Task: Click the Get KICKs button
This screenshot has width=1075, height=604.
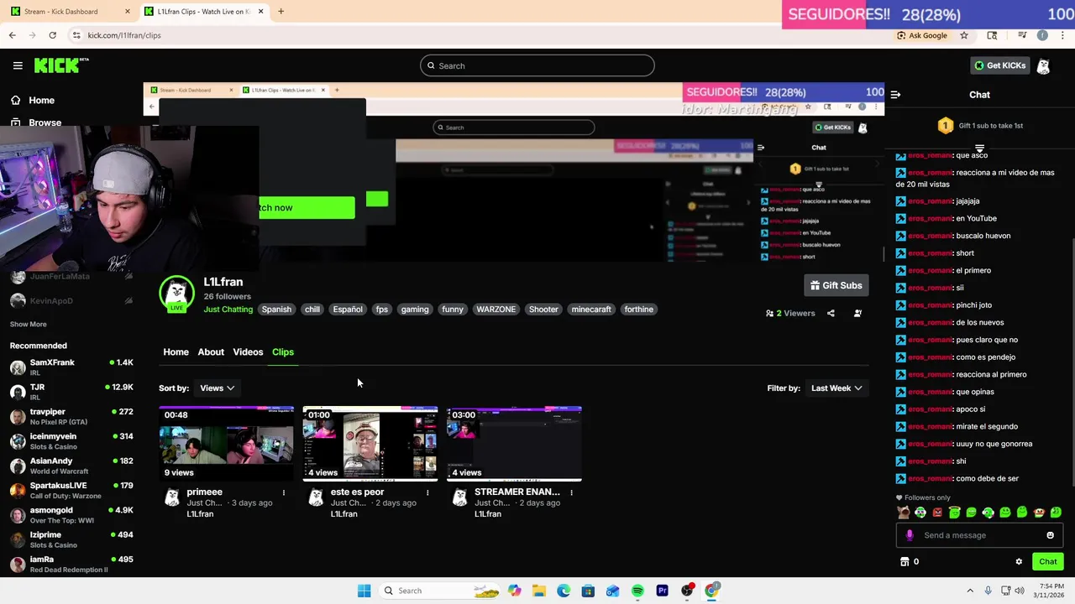Action: [x=999, y=65]
